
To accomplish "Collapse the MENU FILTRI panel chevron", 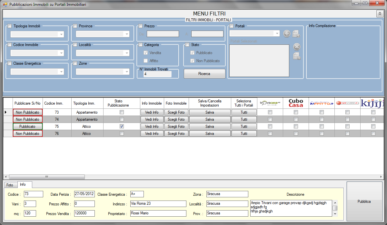I will (x=379, y=14).
